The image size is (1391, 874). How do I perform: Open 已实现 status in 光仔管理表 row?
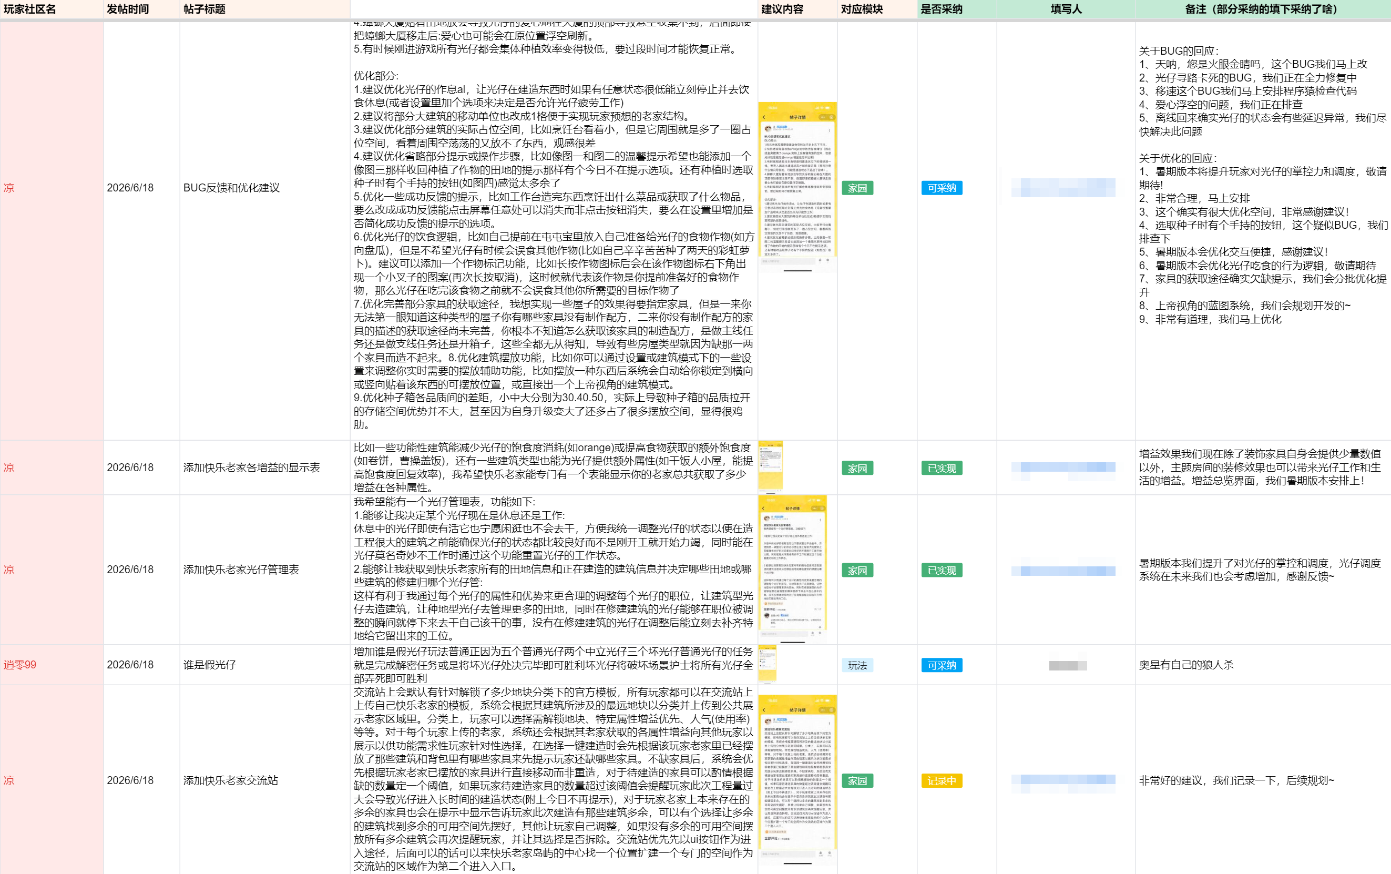coord(942,570)
